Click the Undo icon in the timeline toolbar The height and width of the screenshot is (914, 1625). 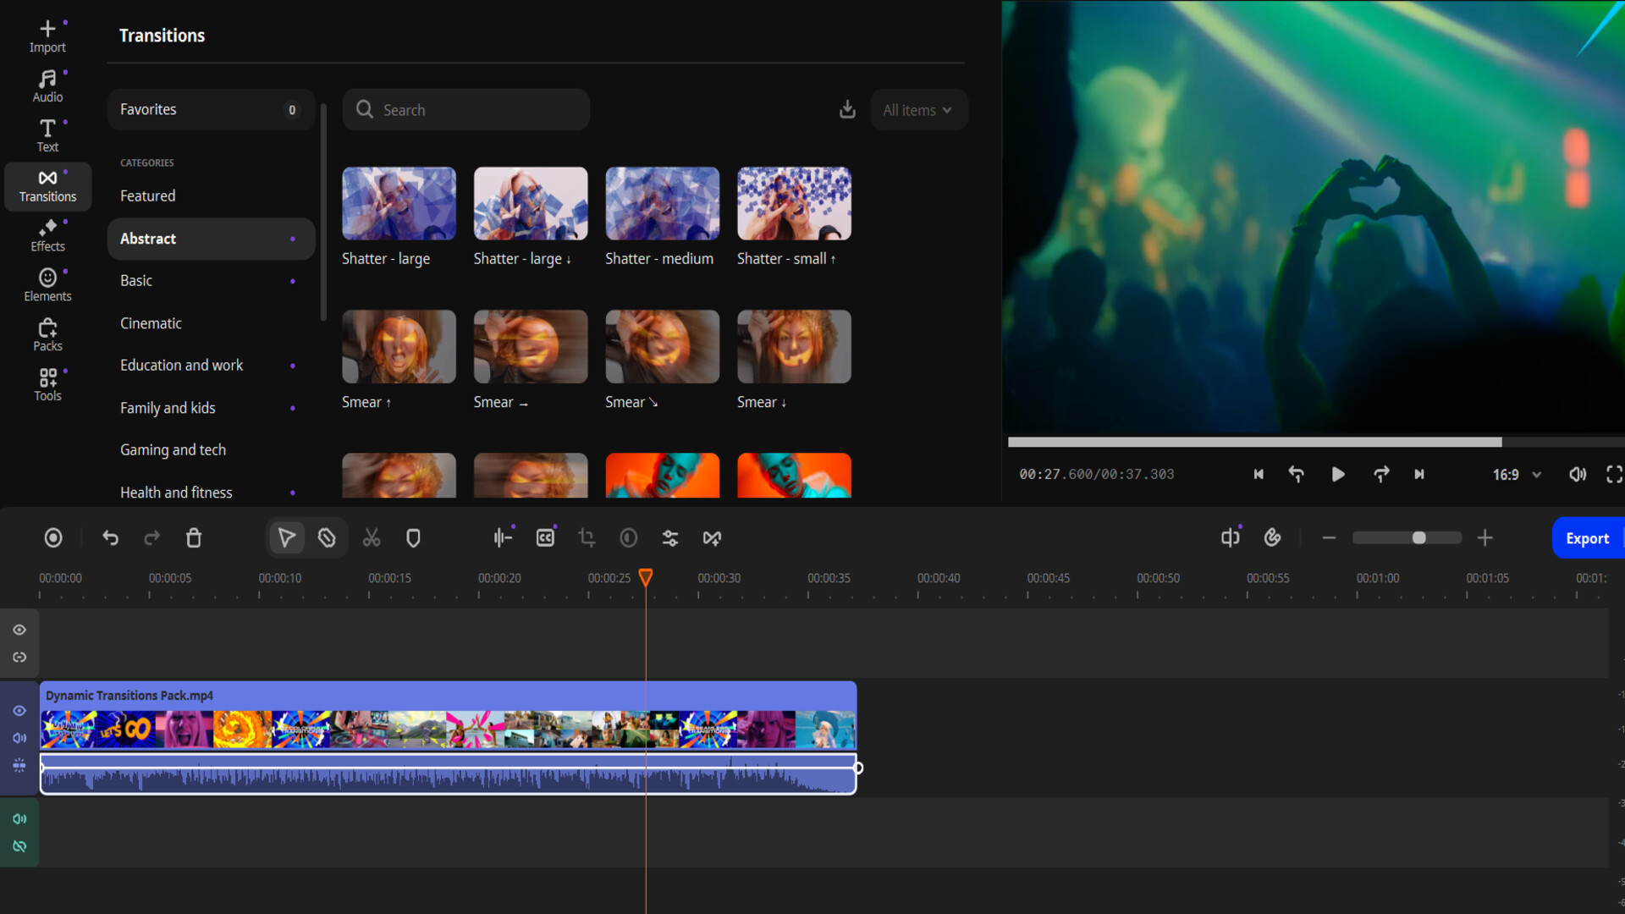click(110, 537)
